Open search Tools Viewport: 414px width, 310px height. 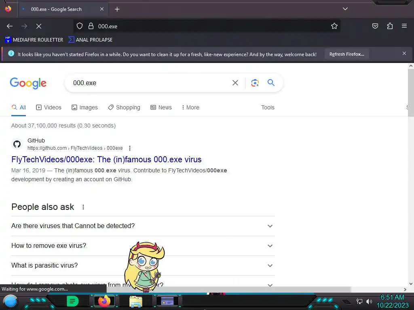coord(268,107)
